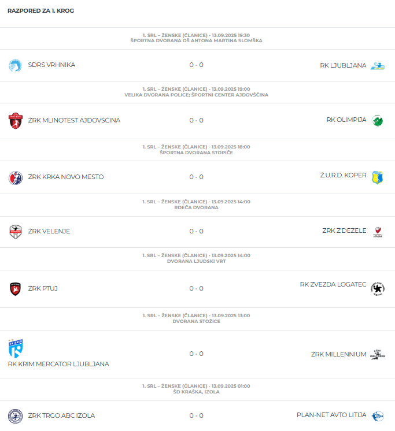Viewport: 395px width, 431px height.
Task: Open RK ZVEZDA LOGATEC team link
Action: tap(333, 284)
